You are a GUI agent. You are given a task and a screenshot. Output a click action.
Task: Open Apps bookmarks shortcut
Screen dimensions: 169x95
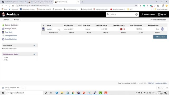pos(4,9)
